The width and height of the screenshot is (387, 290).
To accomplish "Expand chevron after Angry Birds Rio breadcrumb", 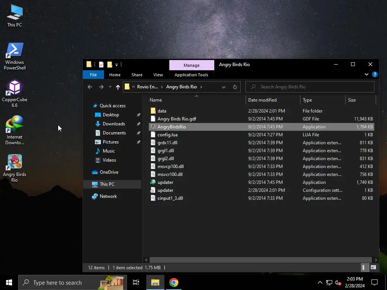I will (x=201, y=87).
